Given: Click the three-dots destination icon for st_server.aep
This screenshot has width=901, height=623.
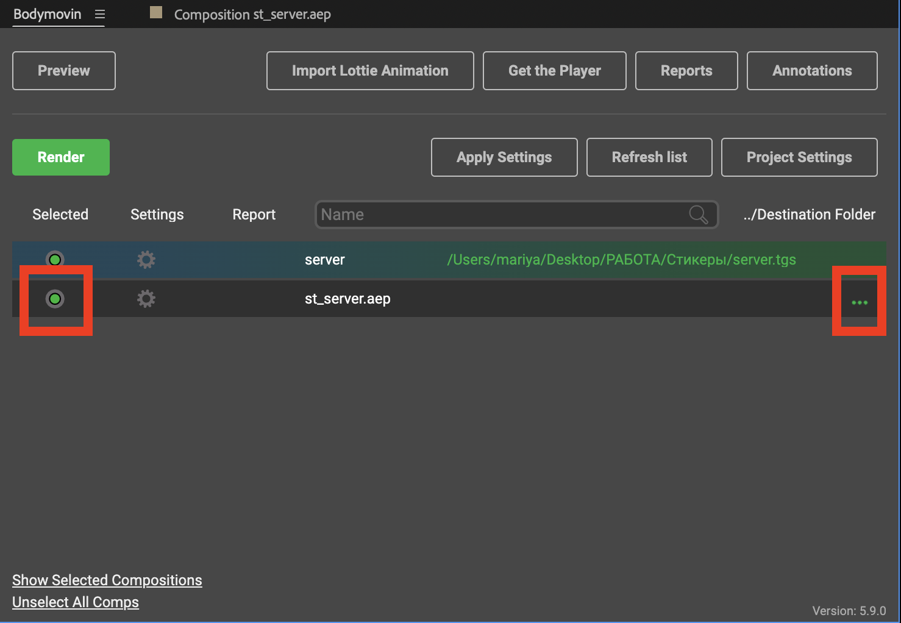Looking at the screenshot, I should pyautogui.click(x=859, y=302).
